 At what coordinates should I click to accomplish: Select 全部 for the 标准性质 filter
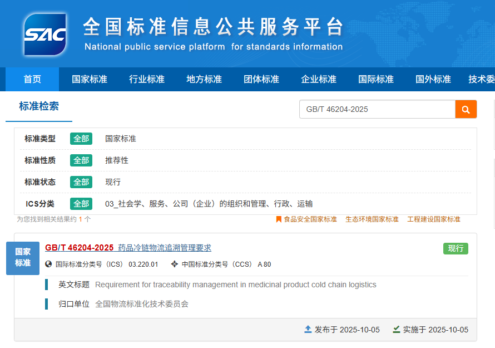click(81, 159)
